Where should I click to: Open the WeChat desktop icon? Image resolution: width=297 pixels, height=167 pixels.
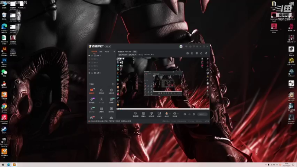tap(4, 73)
